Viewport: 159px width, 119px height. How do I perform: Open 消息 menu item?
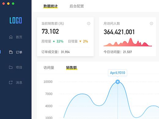[19, 82]
